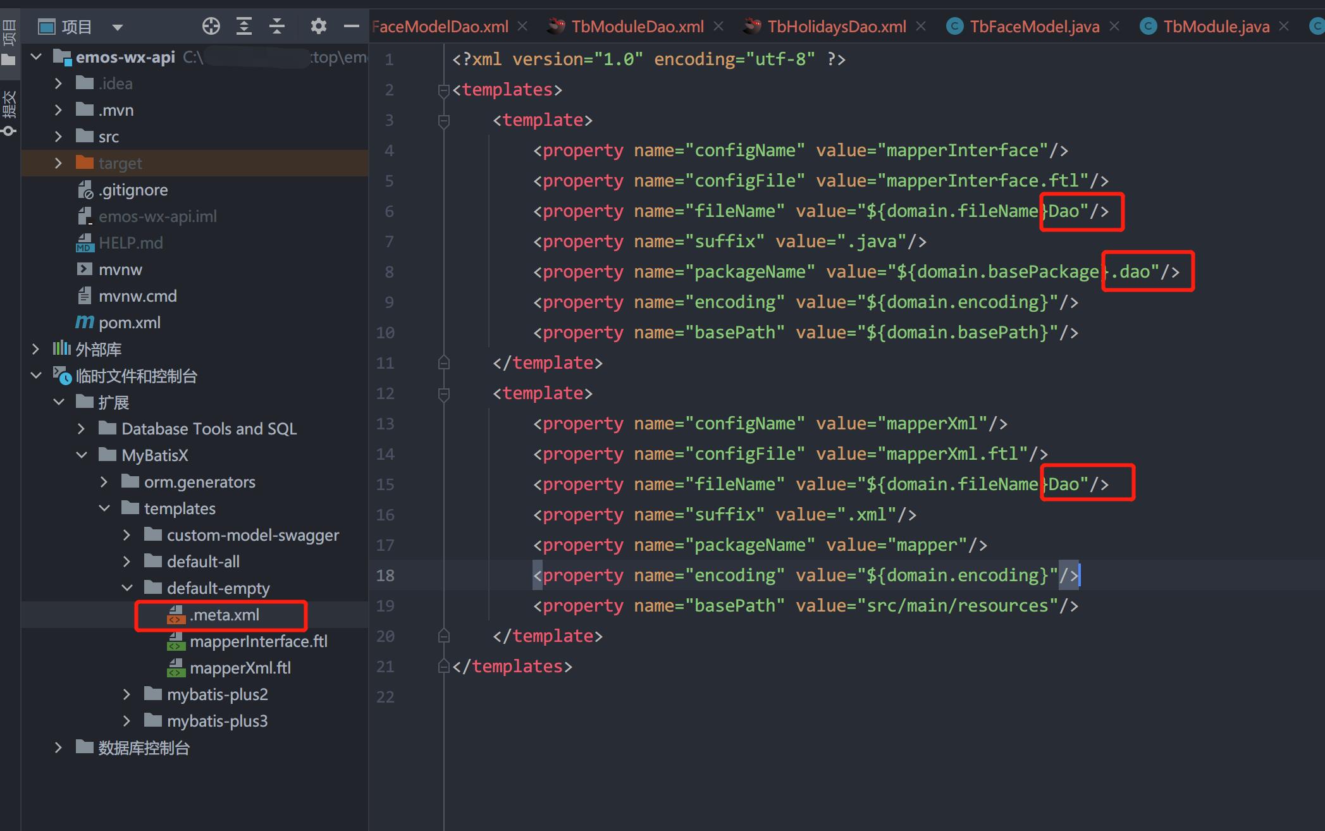
Task: Click line number 18 in editor gutter
Action: pyautogui.click(x=385, y=576)
